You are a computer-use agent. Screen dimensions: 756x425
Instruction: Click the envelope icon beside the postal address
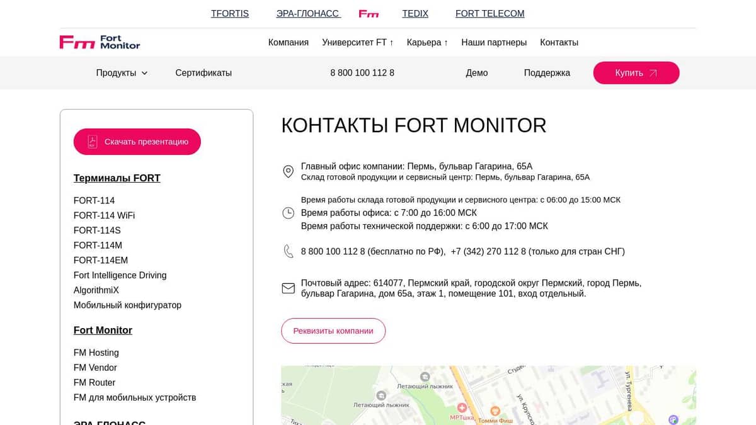(288, 288)
